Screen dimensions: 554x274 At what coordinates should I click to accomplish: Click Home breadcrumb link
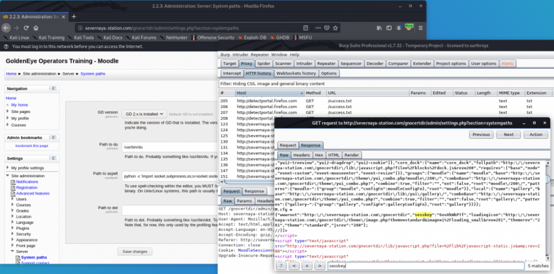pyautogui.click(x=11, y=74)
